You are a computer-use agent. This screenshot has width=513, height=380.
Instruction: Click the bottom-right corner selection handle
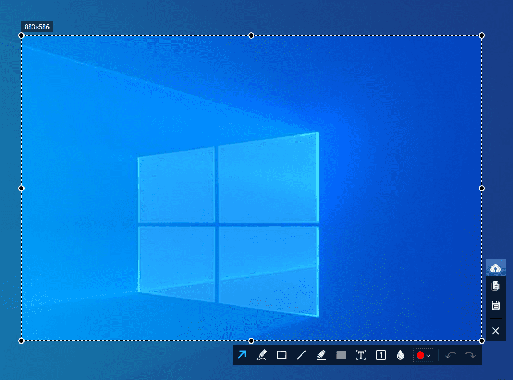click(x=482, y=341)
